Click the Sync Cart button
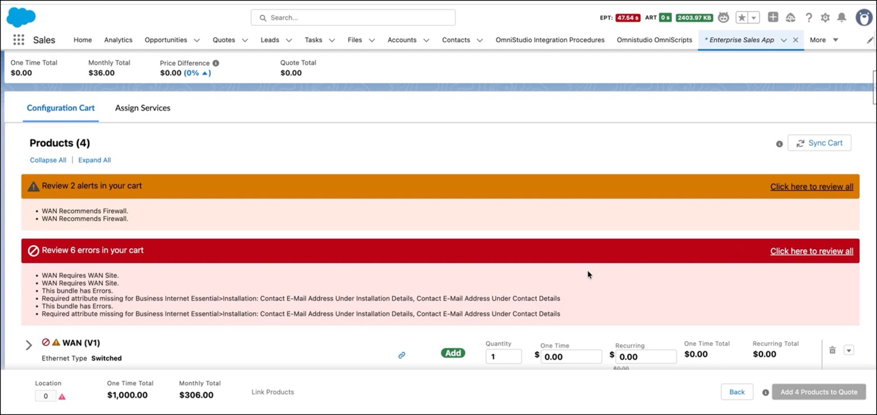Image resolution: width=877 pixels, height=415 pixels. [819, 143]
